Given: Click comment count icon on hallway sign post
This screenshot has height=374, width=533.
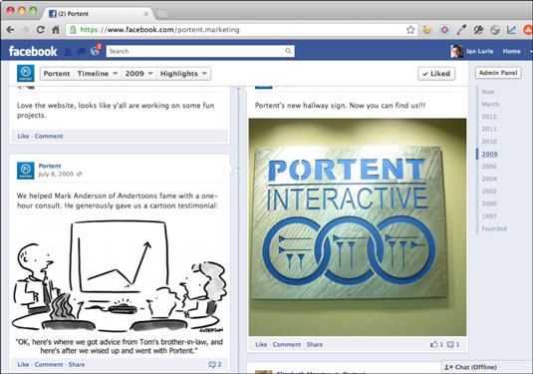Looking at the screenshot, I should tap(453, 344).
